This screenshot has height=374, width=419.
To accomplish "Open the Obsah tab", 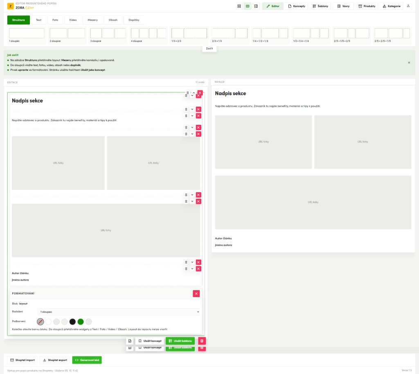I will coord(113,20).
